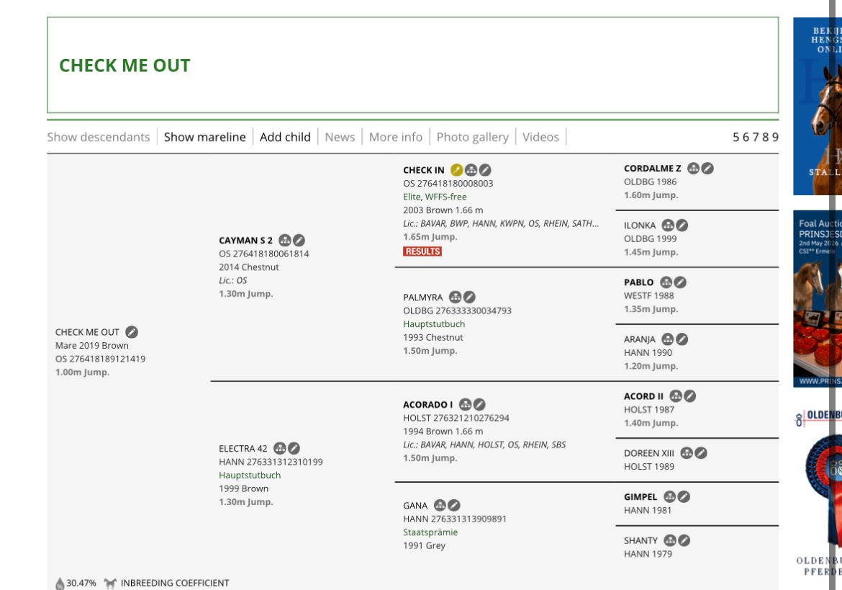Click the pedigree icon next to ILONKA
The width and height of the screenshot is (842, 590).
[x=668, y=225]
